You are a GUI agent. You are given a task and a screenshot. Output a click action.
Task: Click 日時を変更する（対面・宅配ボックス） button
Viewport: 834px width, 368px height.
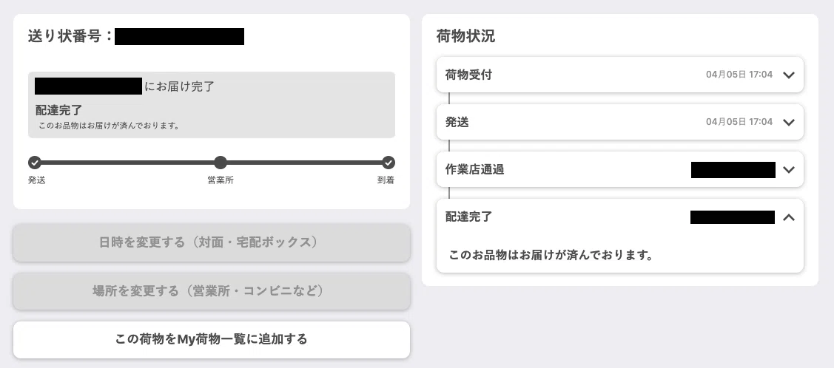(x=212, y=242)
